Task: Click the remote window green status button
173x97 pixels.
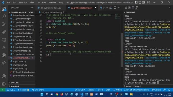Action: point(3,90)
